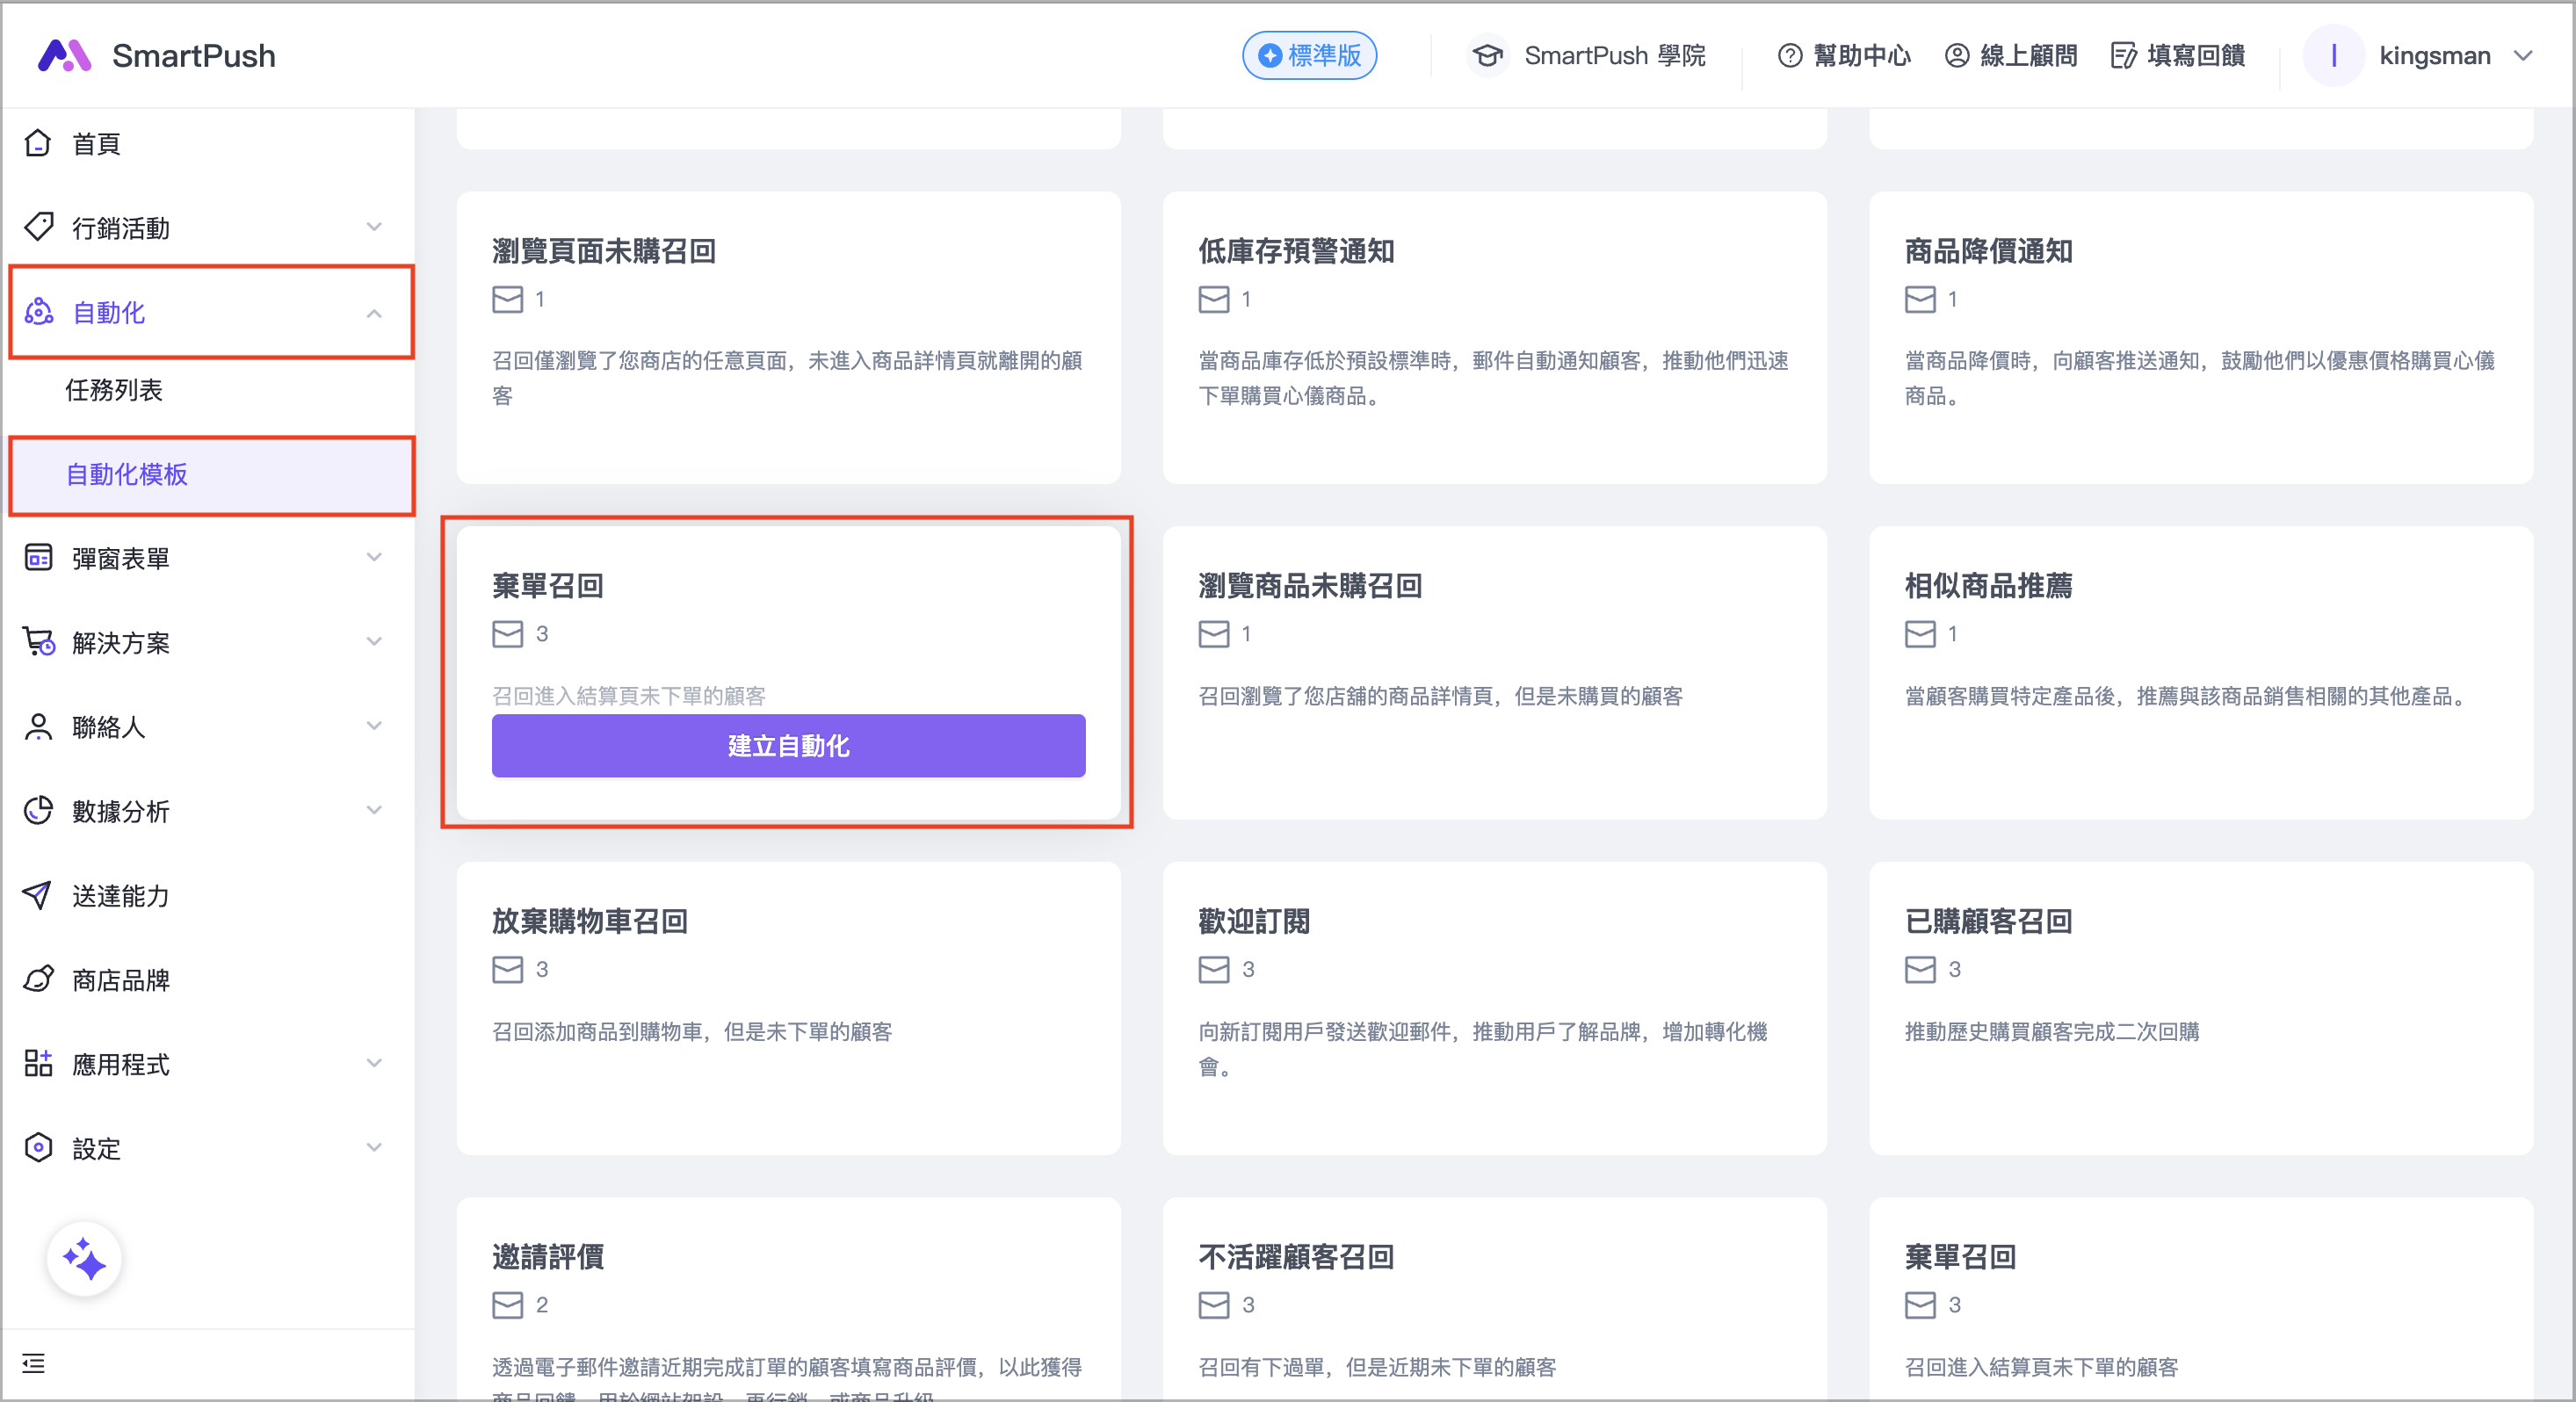Expand the 聯絡人 chevron
The image size is (2576, 1402).
point(374,726)
